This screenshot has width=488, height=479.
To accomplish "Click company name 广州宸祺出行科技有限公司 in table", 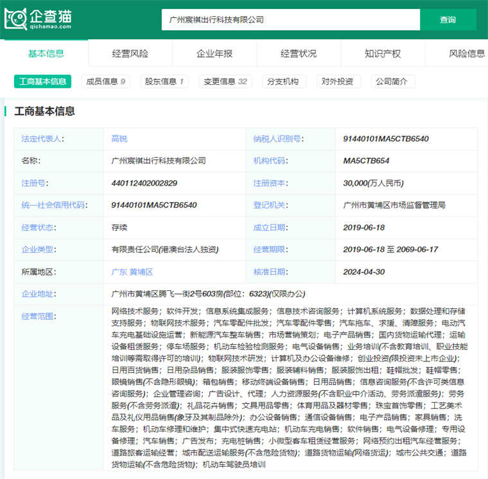I will click(159, 161).
